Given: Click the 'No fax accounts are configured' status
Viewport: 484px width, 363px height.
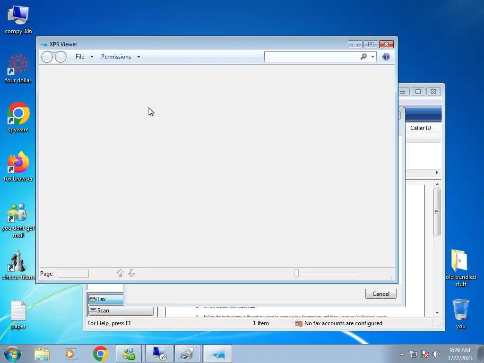Looking at the screenshot, I should 339,323.
